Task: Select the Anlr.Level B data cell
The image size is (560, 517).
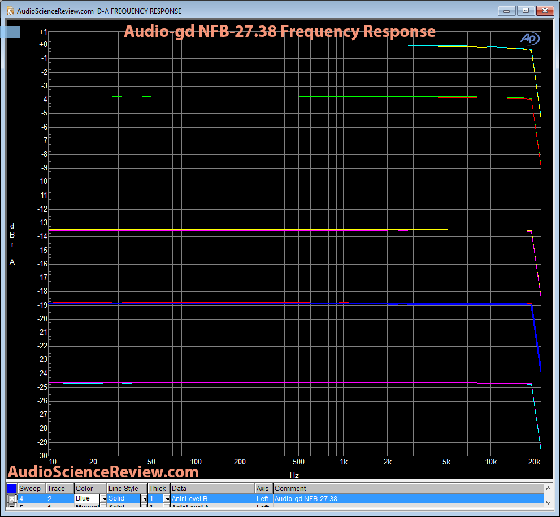Action: point(212,498)
